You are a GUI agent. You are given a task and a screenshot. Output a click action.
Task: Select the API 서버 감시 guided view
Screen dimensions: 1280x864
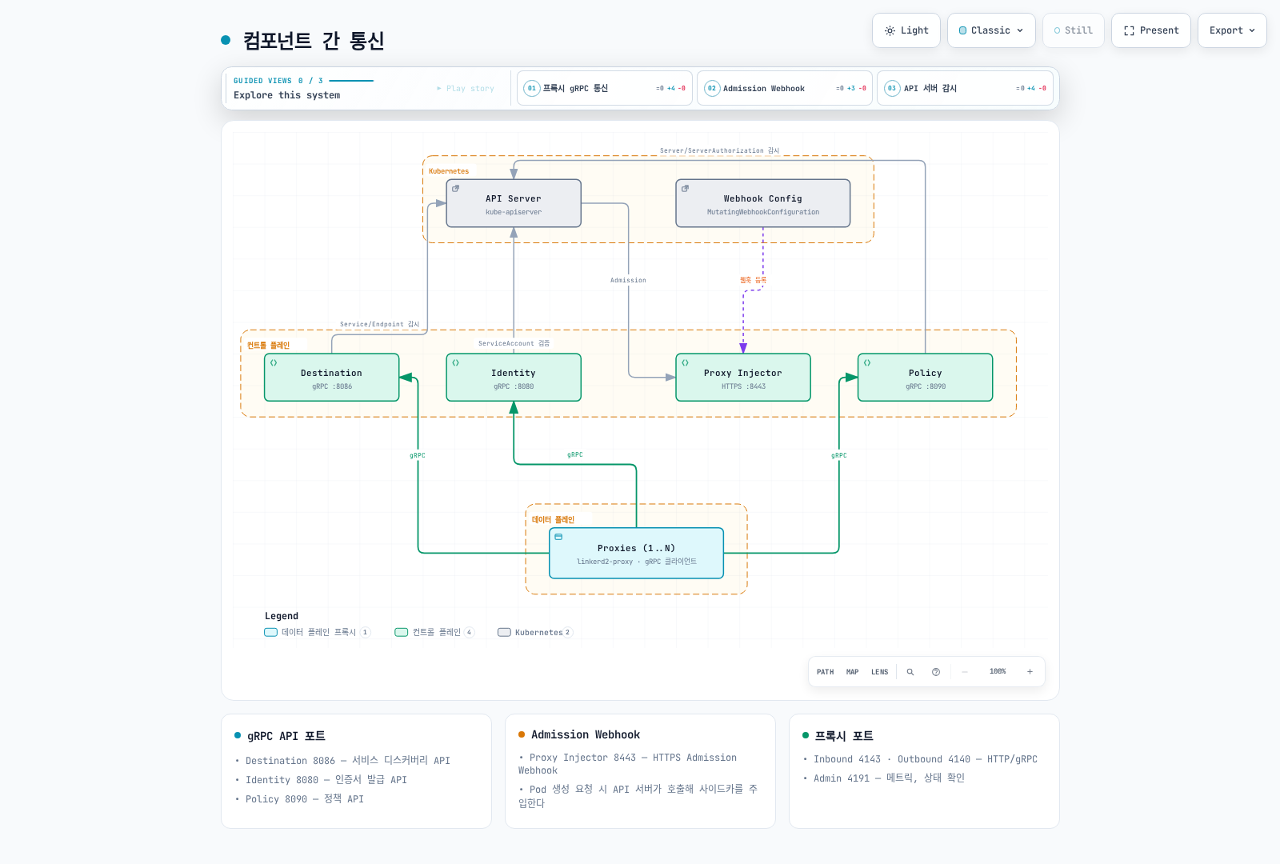point(965,89)
